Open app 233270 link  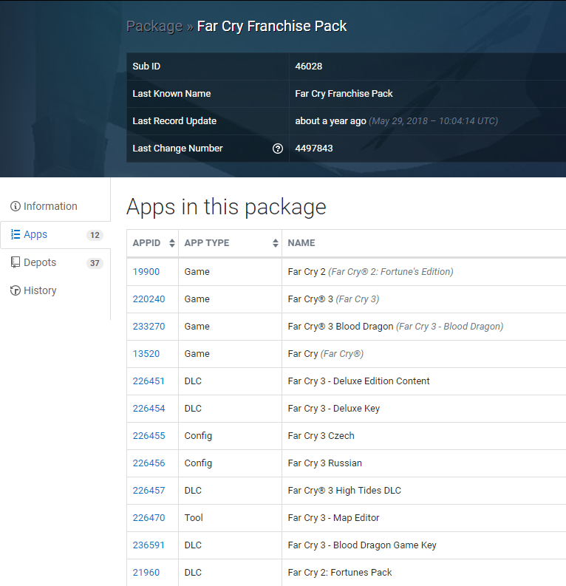pyautogui.click(x=149, y=327)
